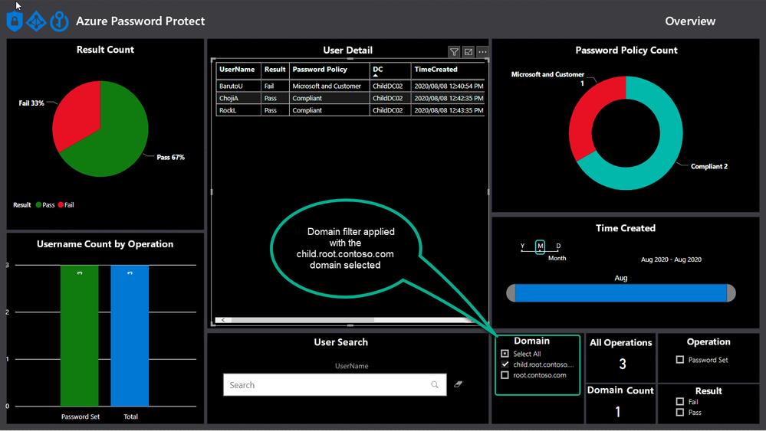
Task: Click the Domain Count card value 1
Action: pos(618,412)
